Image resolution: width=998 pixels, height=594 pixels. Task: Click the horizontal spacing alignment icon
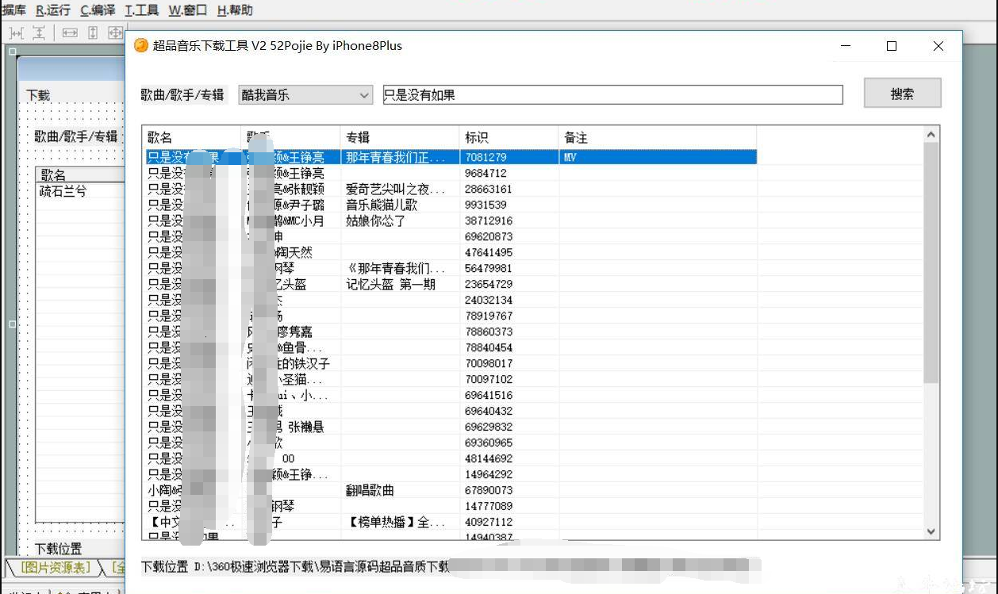tap(15, 33)
